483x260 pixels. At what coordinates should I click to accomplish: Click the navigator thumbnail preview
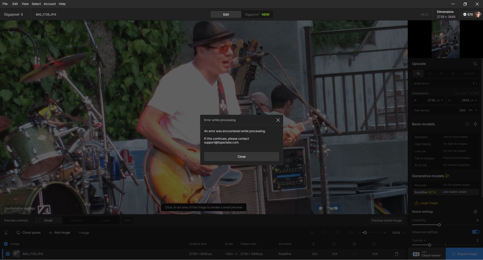point(445,39)
